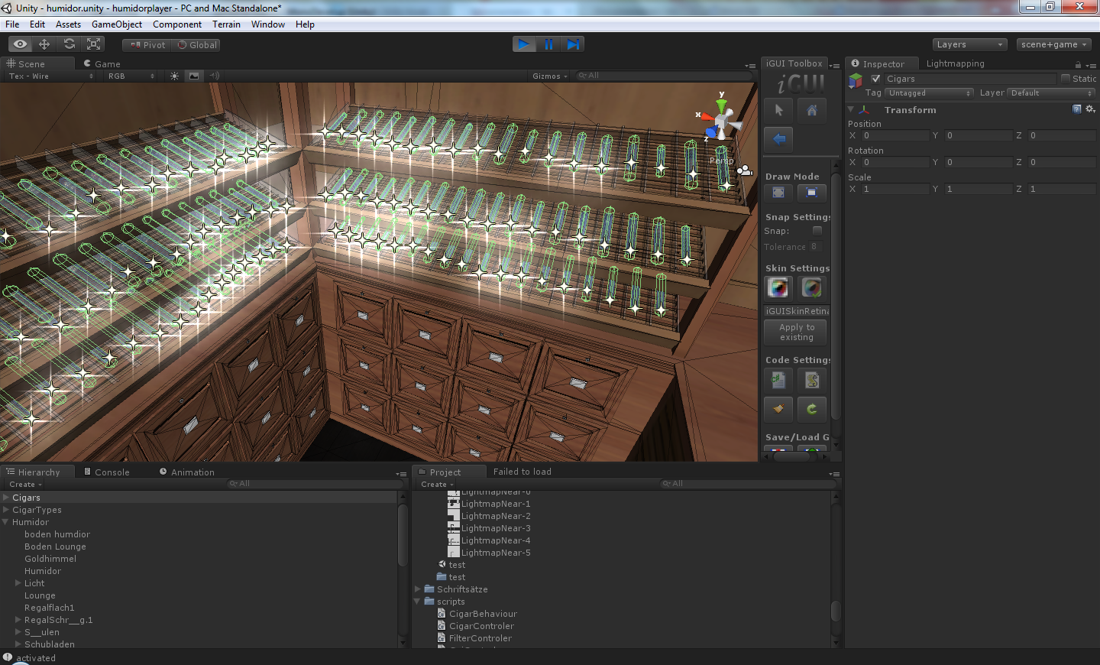This screenshot has width=1100, height=665.
Task: Click iGUI home icon button
Action: coord(812,110)
